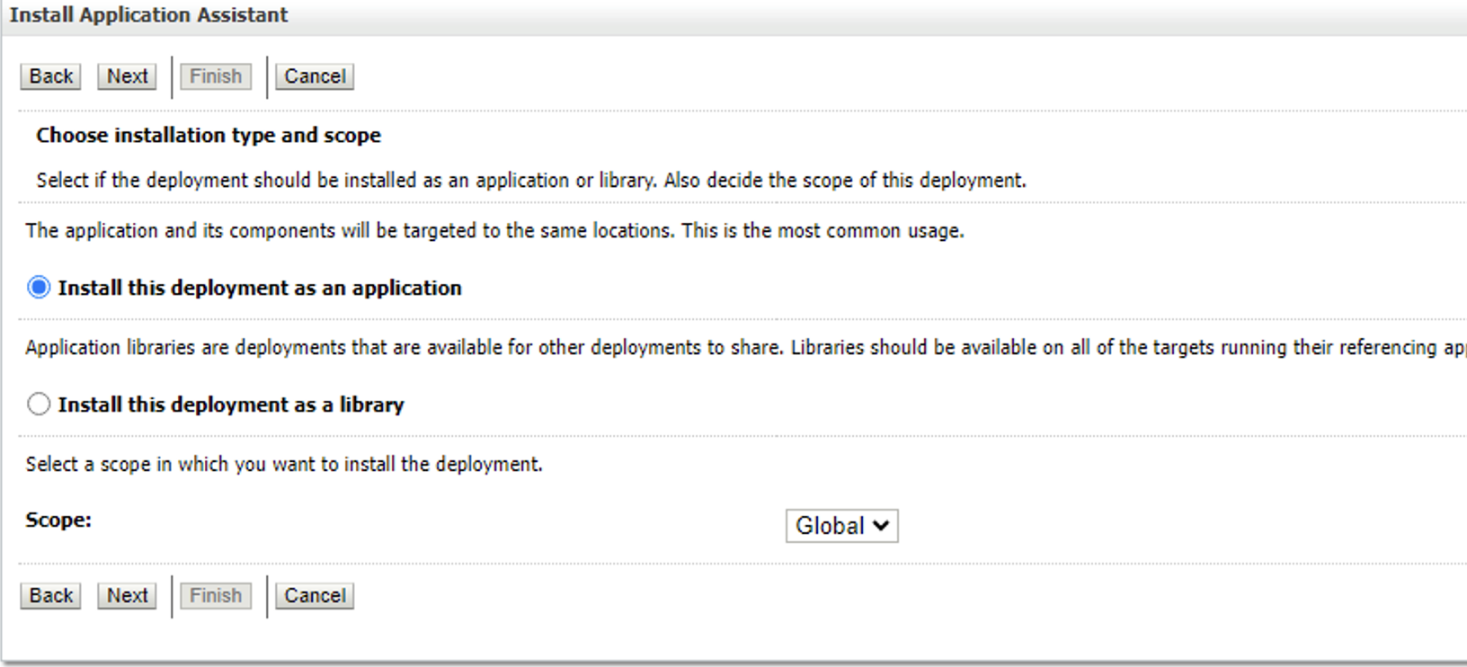The width and height of the screenshot is (1467, 667).
Task: Click the Install Application Assistant title bar
Action: (148, 15)
